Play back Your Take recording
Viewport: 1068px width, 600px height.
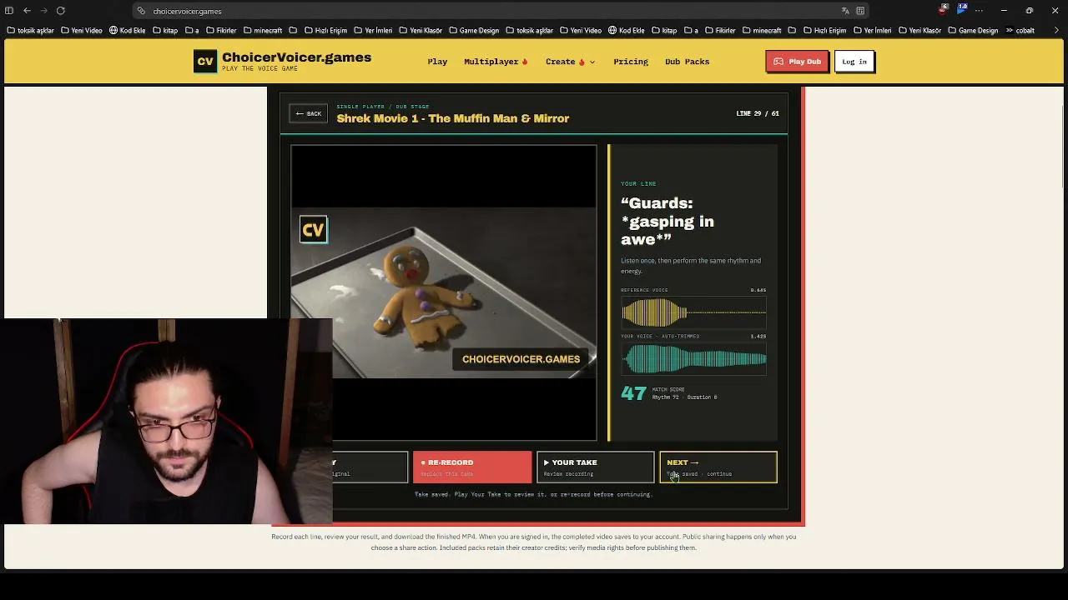click(x=596, y=467)
